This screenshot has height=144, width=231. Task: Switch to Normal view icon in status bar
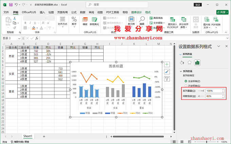pos(174,142)
